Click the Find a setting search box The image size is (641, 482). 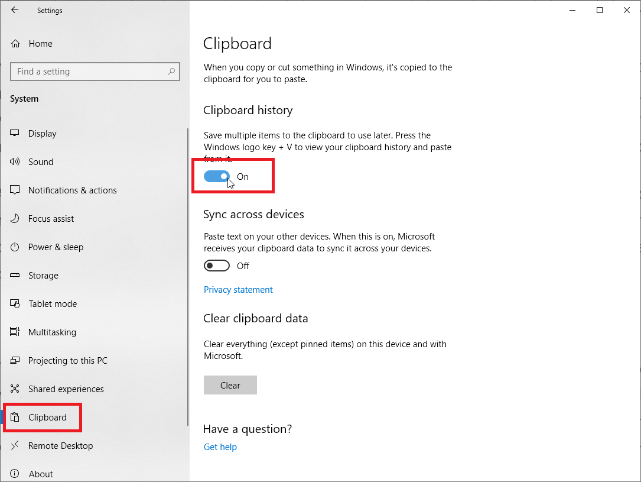[x=95, y=72]
